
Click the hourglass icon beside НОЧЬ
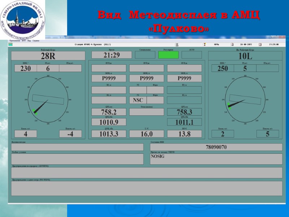tap(204, 44)
